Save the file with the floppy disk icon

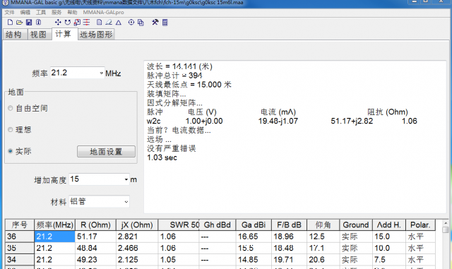pos(29,22)
